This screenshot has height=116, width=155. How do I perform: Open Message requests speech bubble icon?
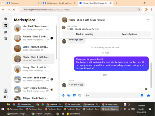6,32
